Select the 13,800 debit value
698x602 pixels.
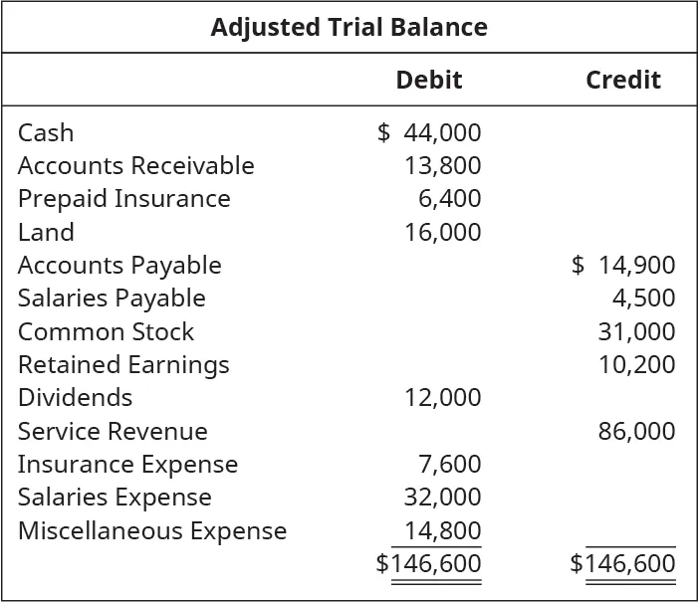(x=442, y=166)
